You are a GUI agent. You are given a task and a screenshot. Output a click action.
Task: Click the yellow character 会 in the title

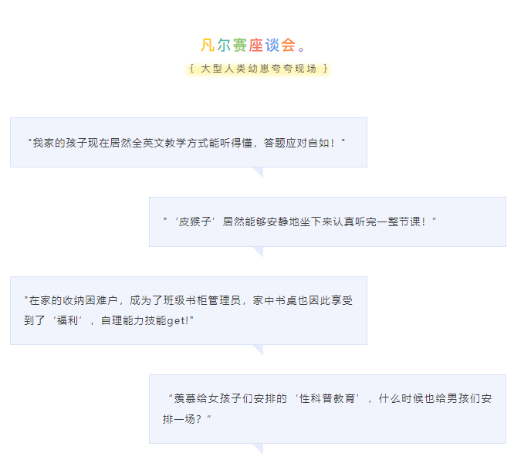289,45
